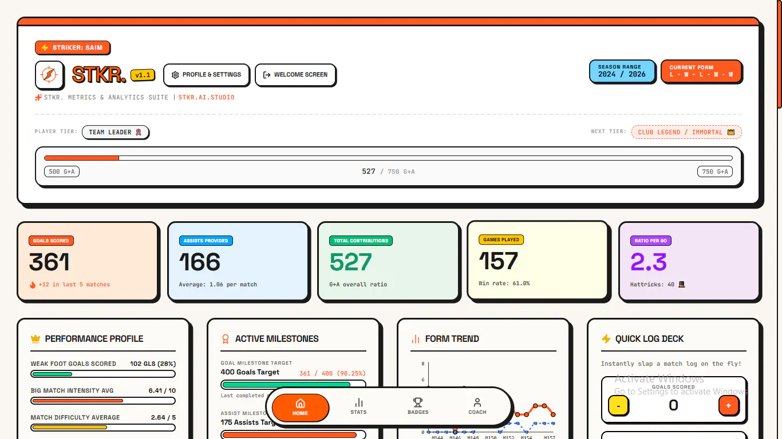Image resolution: width=782 pixels, height=439 pixels.
Task: Click the ribbon icon in Team Leader tier
Action: click(x=139, y=132)
